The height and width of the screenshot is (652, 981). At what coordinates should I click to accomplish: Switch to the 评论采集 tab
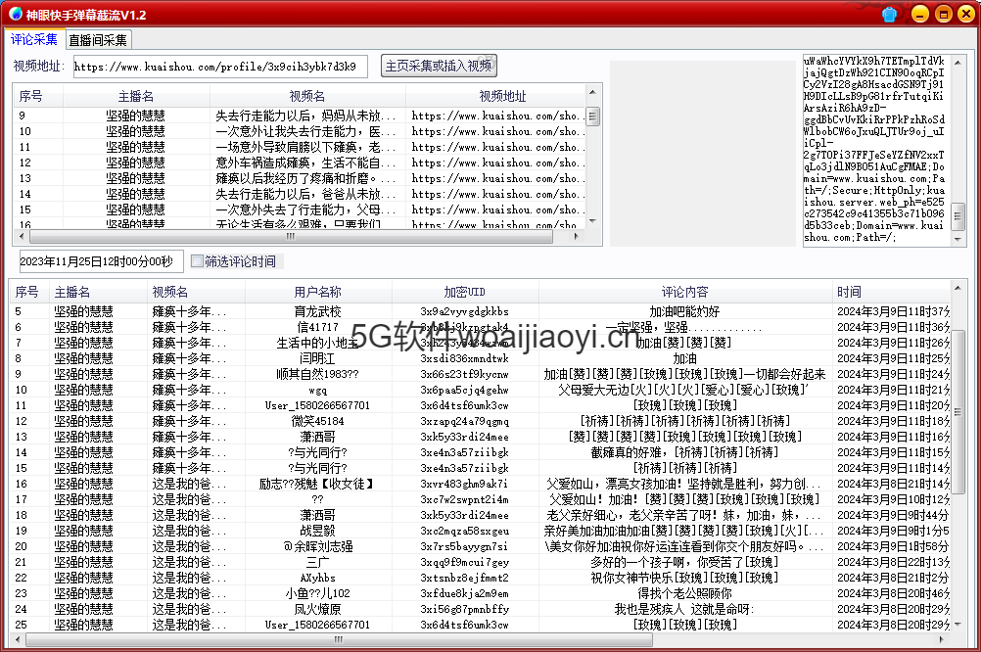coord(34,39)
